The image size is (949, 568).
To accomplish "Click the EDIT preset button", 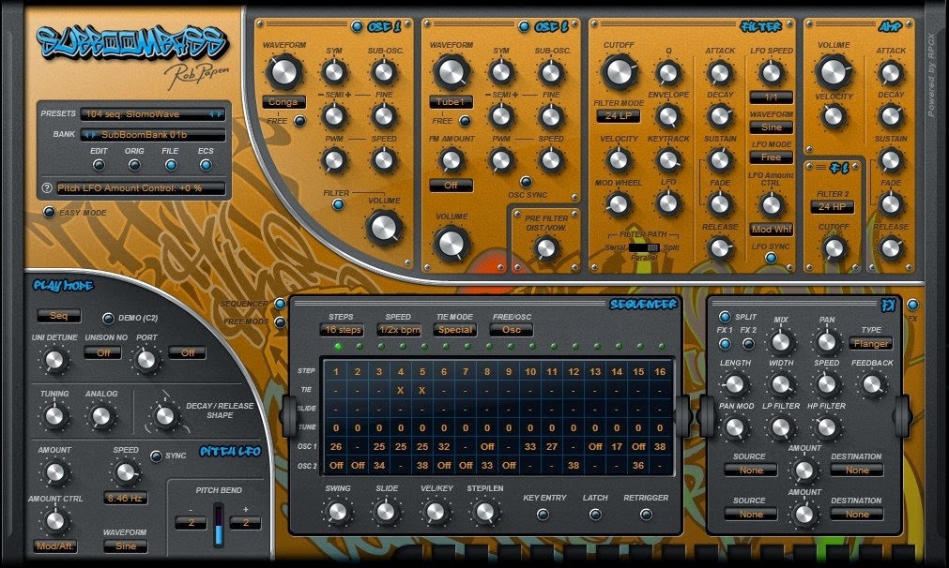I will [99, 166].
